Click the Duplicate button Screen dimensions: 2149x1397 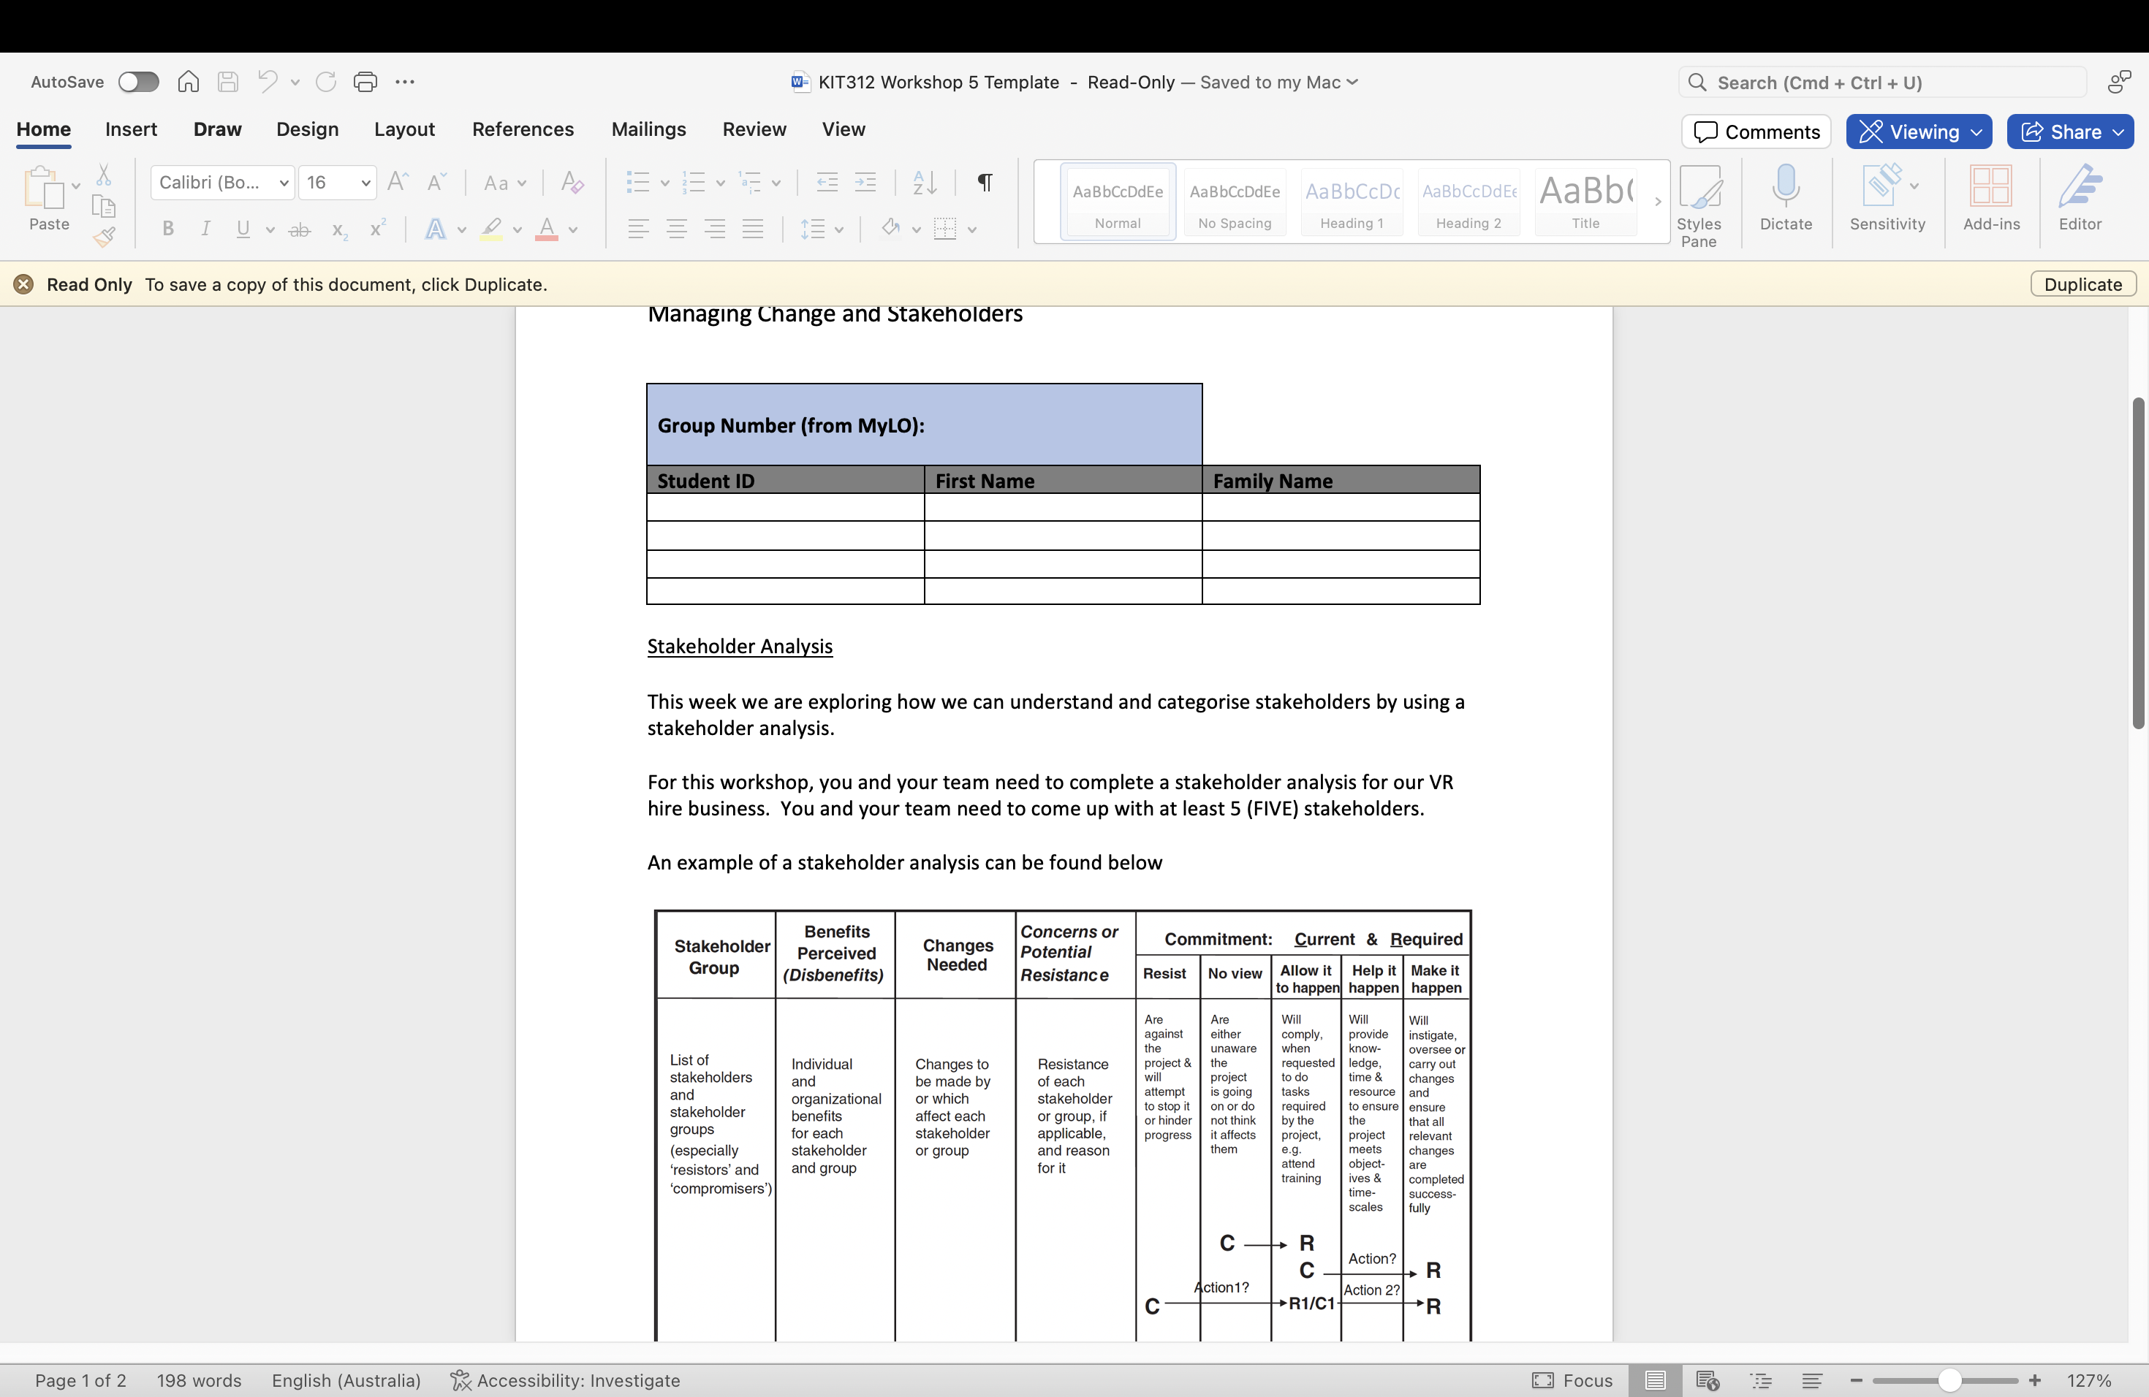[2082, 284]
